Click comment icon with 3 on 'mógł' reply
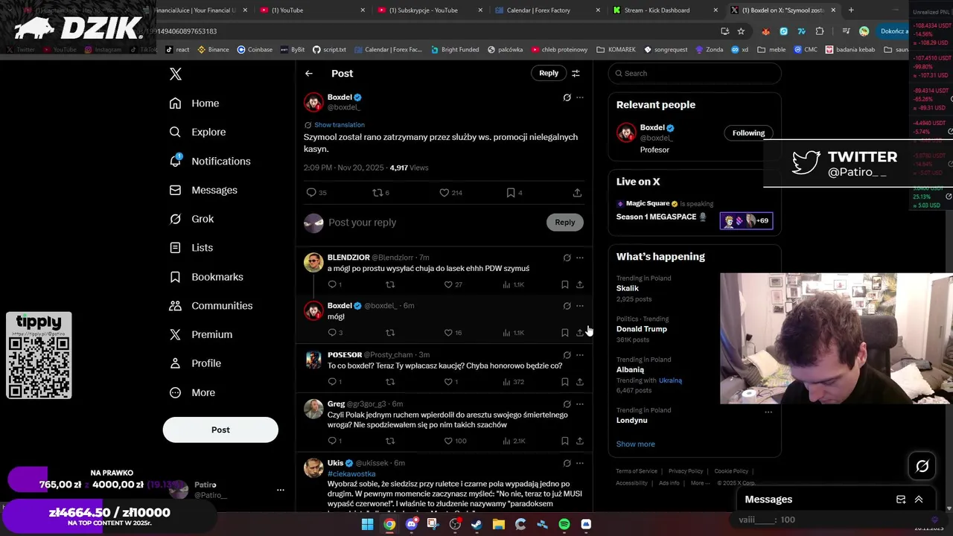 click(336, 333)
